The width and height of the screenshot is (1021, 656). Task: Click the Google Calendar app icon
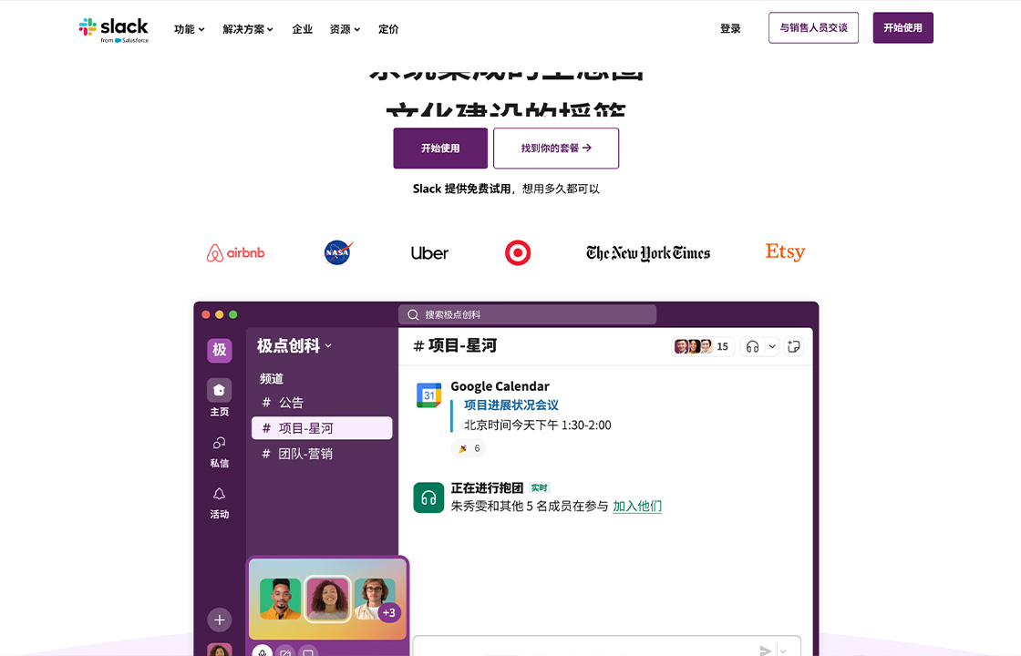tap(429, 395)
